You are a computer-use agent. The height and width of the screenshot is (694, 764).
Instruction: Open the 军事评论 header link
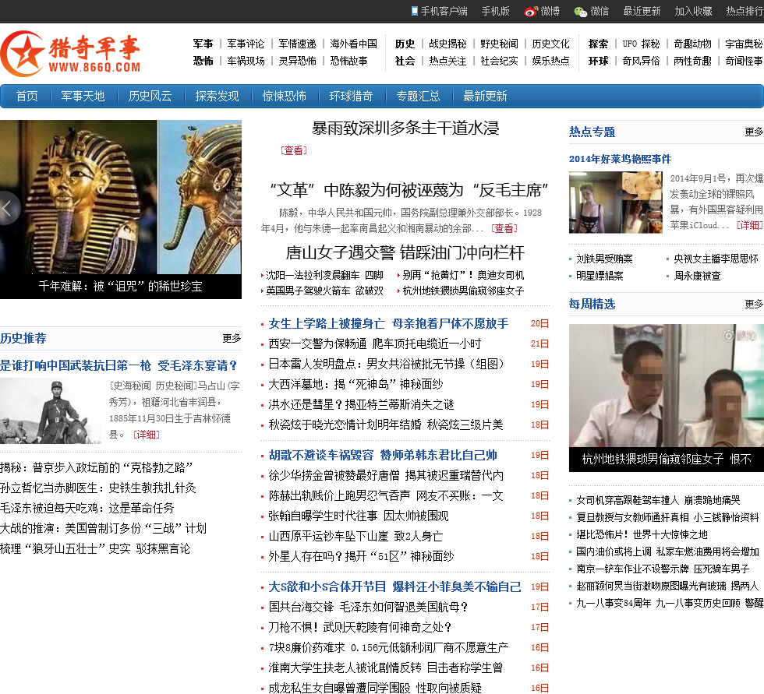click(246, 44)
